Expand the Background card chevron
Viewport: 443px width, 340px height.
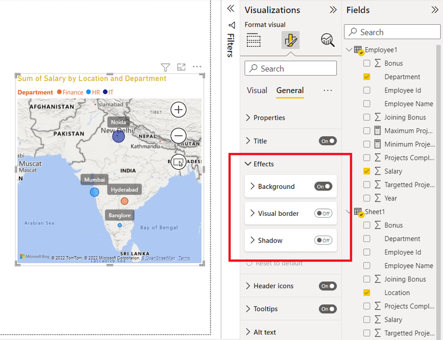[252, 186]
